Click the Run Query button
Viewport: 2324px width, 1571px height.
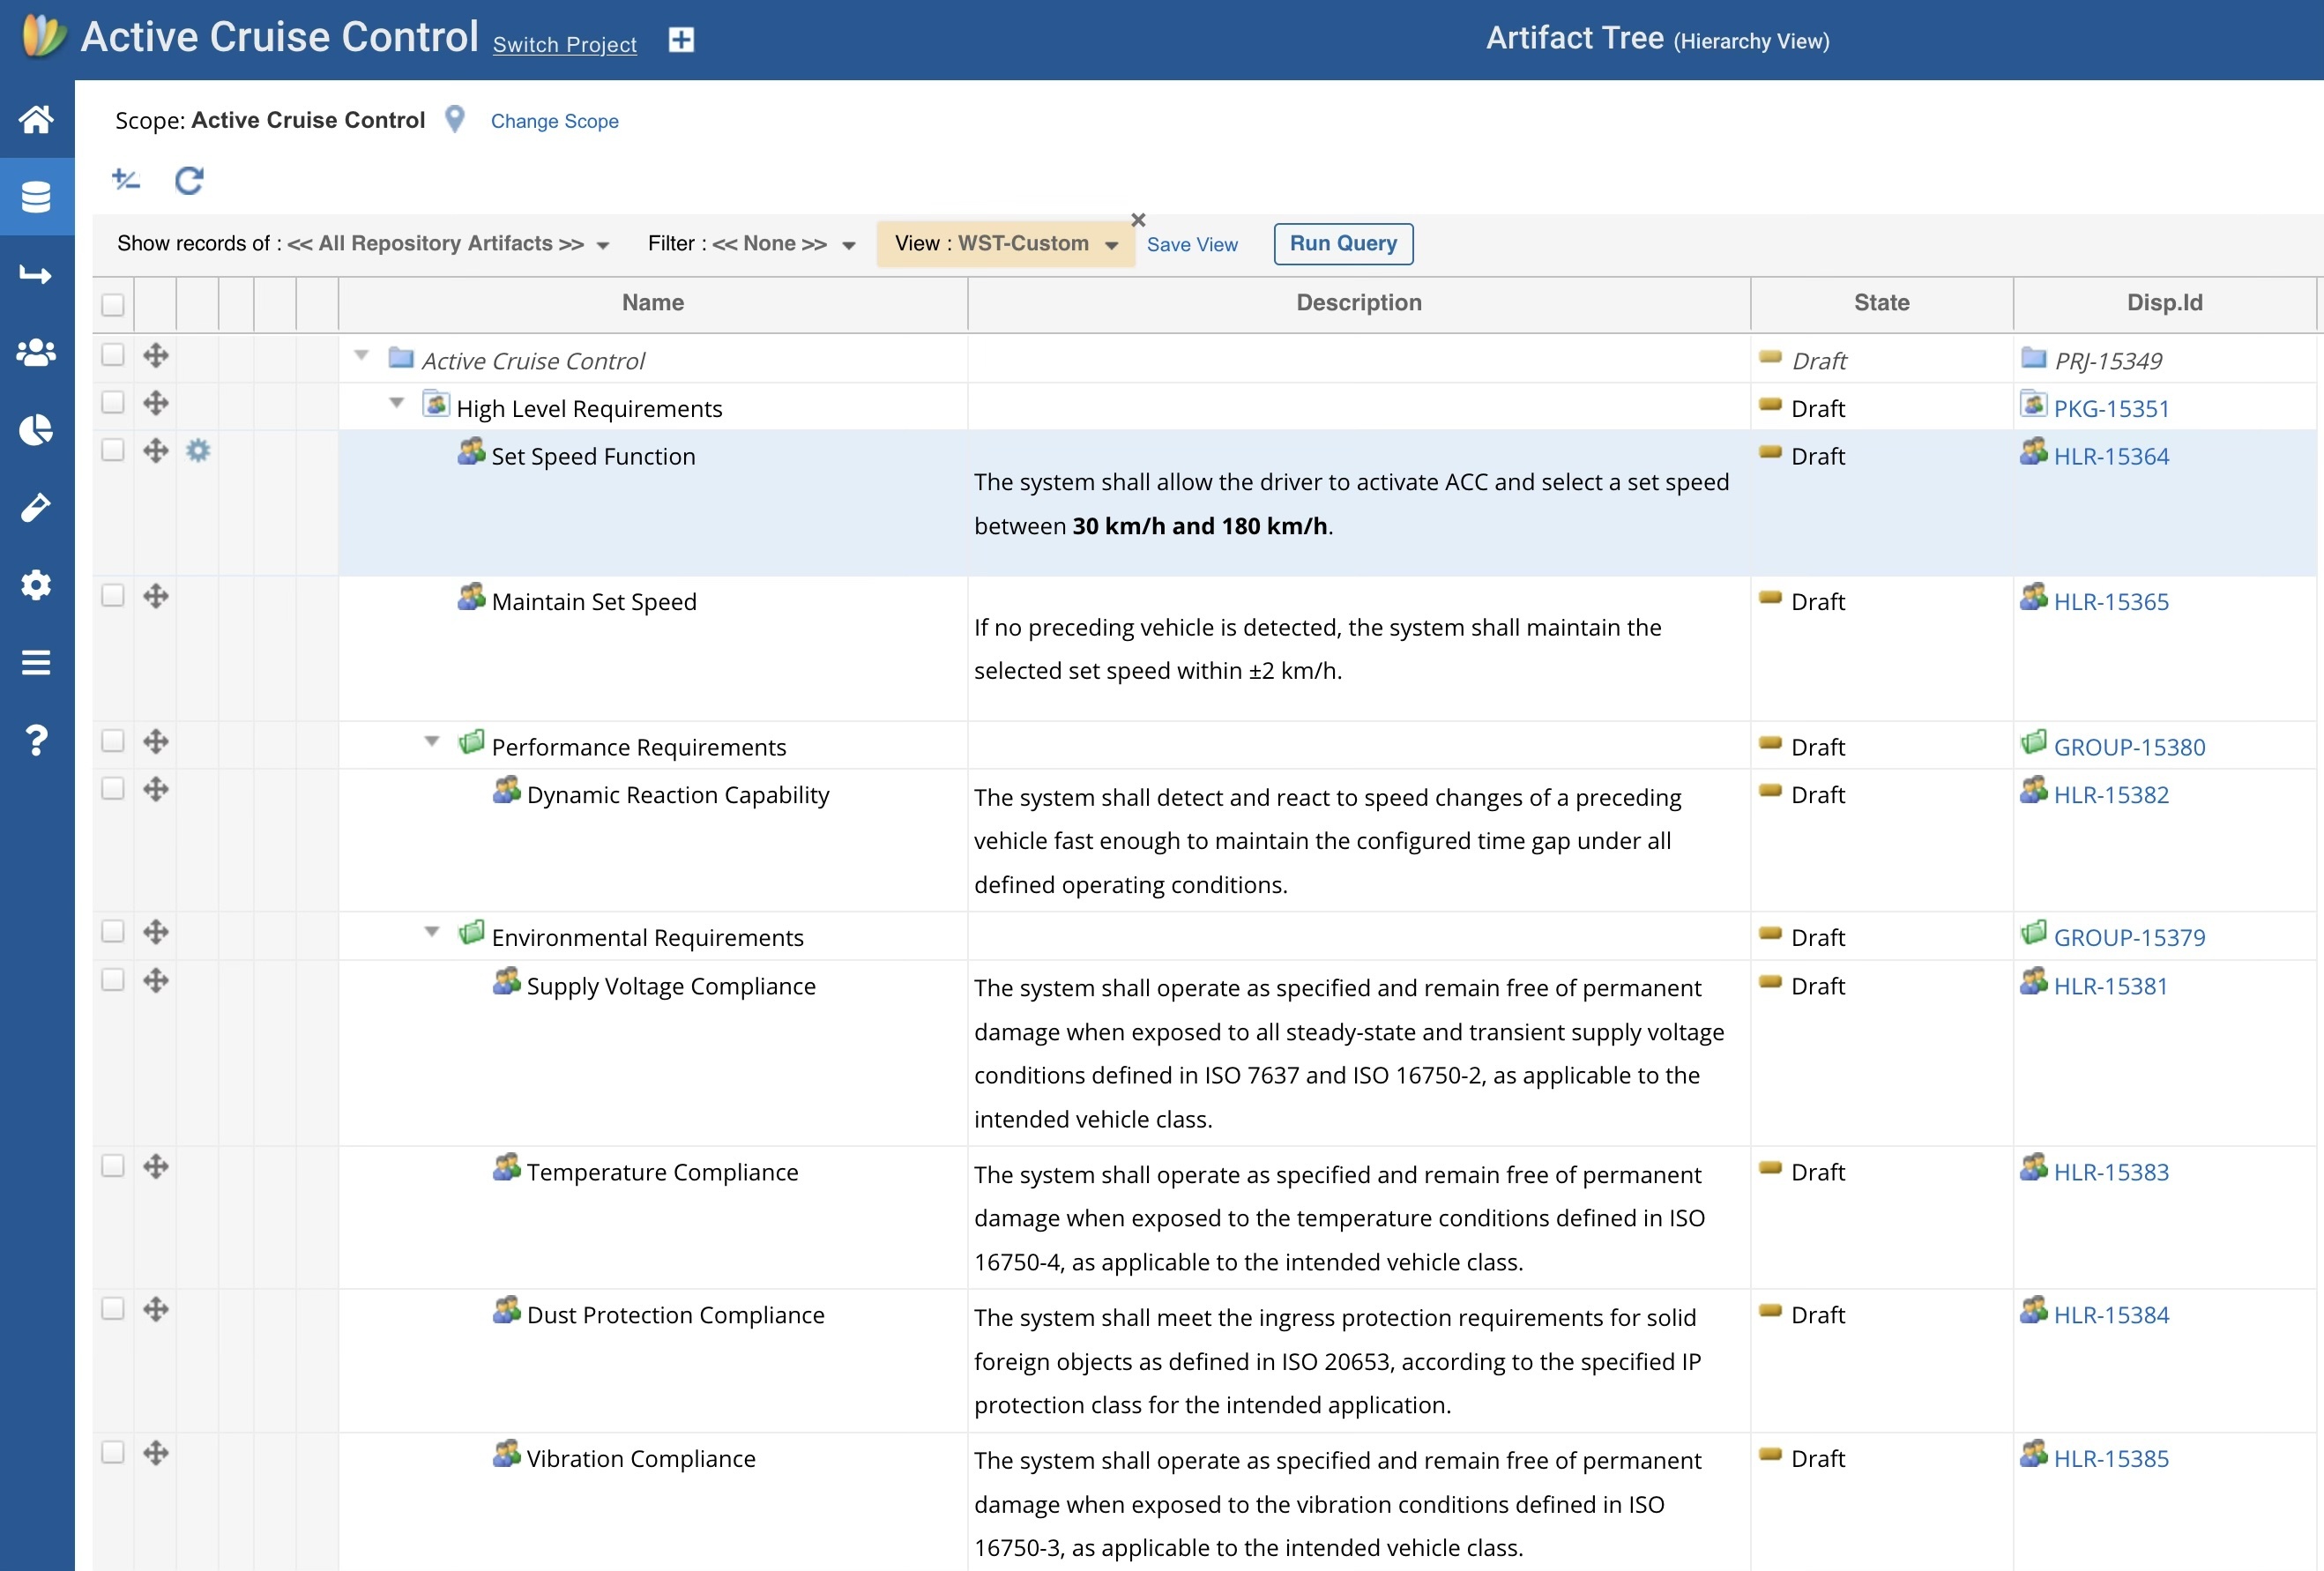[1342, 244]
